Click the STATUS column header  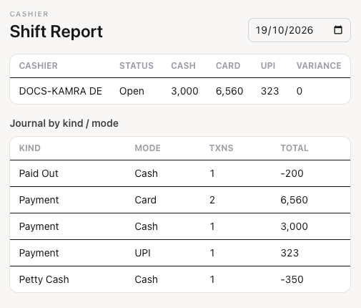tap(137, 66)
